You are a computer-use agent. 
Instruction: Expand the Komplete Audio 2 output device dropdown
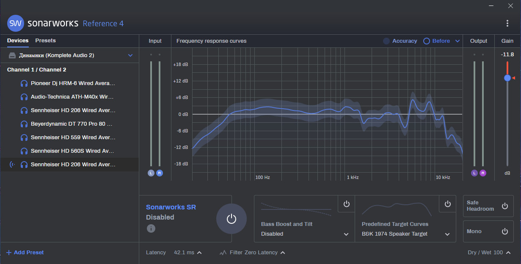coord(130,55)
